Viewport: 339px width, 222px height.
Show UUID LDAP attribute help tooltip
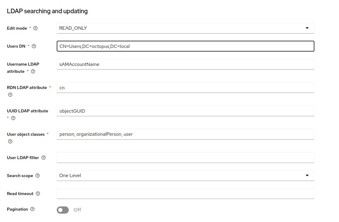point(13,118)
